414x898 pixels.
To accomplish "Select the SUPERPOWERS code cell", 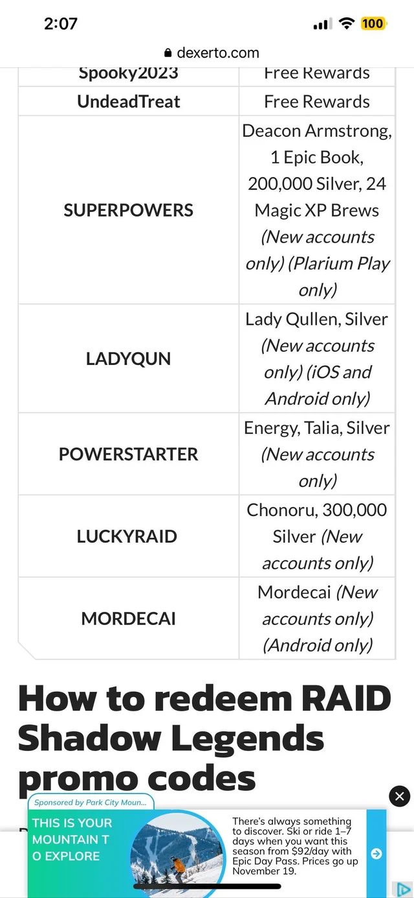I will (x=128, y=209).
